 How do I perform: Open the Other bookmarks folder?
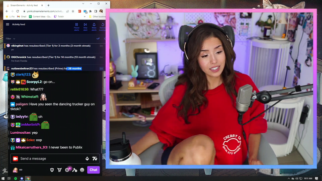(98, 17)
